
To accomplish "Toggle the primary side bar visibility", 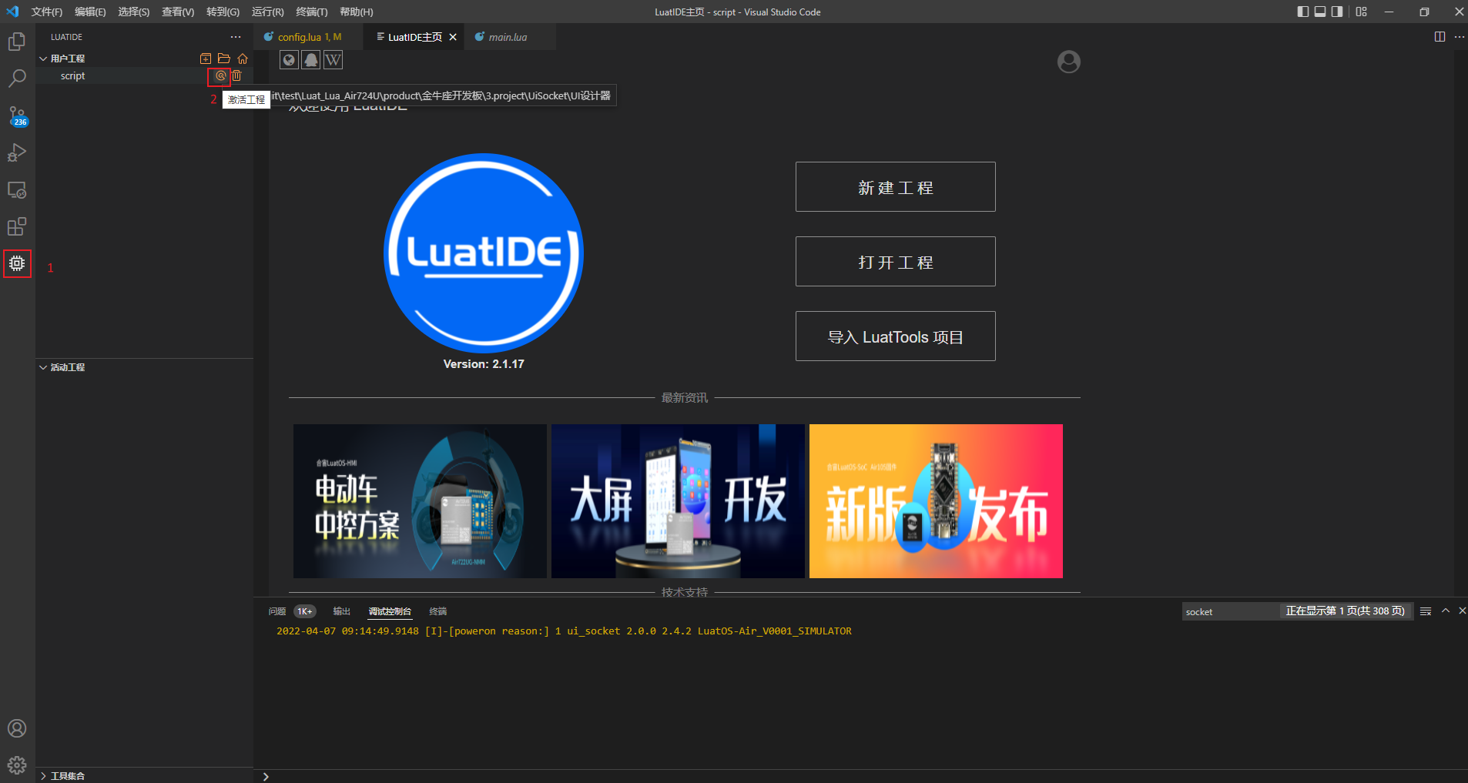I will pos(1303,12).
